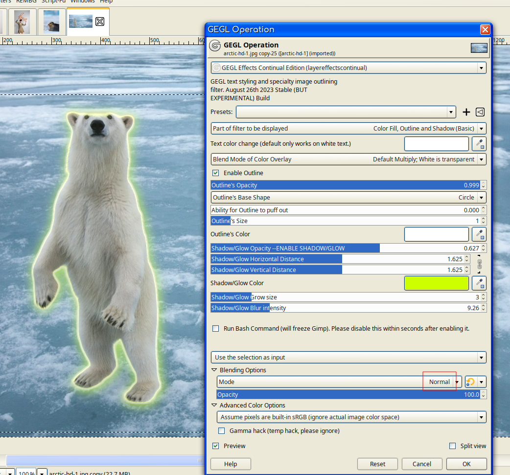This screenshot has height=475, width=510.
Task: Pick Outline's Color with eyedropper icon
Action: pyautogui.click(x=479, y=234)
